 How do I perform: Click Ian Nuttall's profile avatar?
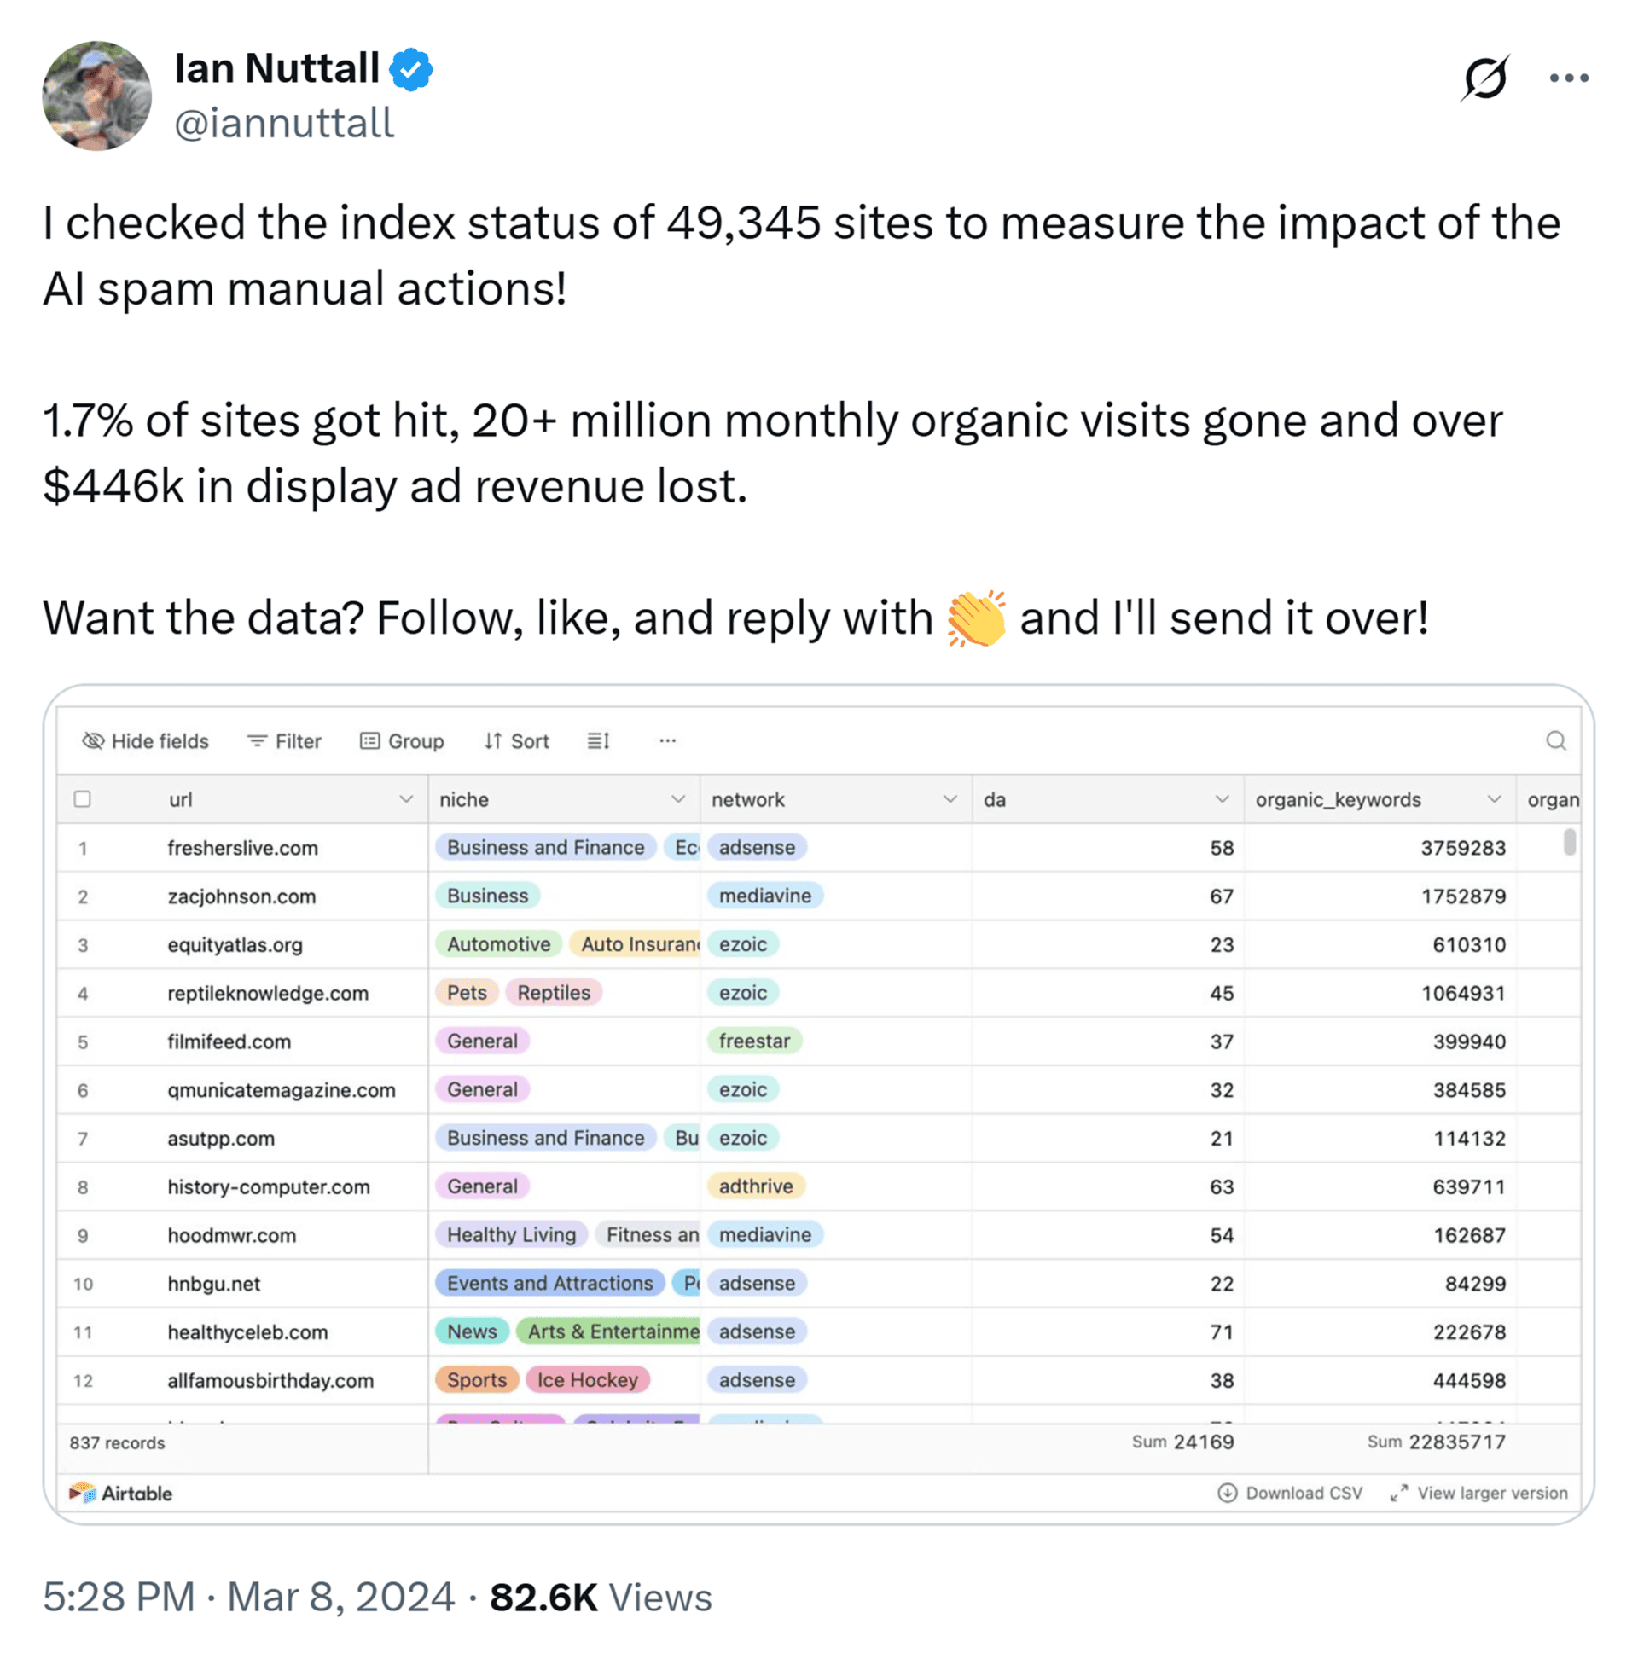[x=97, y=96]
